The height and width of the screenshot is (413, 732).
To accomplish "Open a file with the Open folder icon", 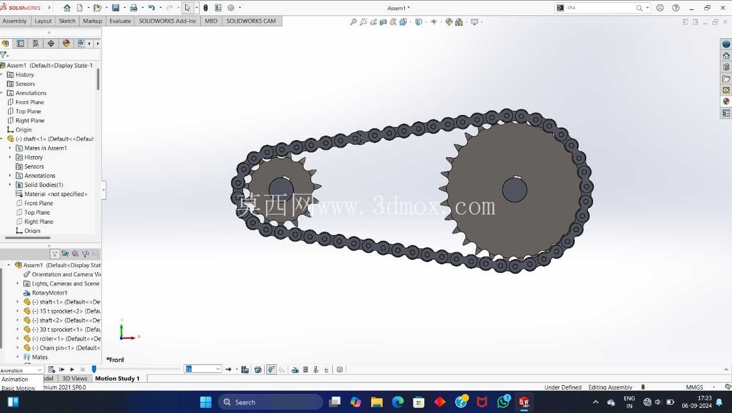I will pyautogui.click(x=97, y=8).
